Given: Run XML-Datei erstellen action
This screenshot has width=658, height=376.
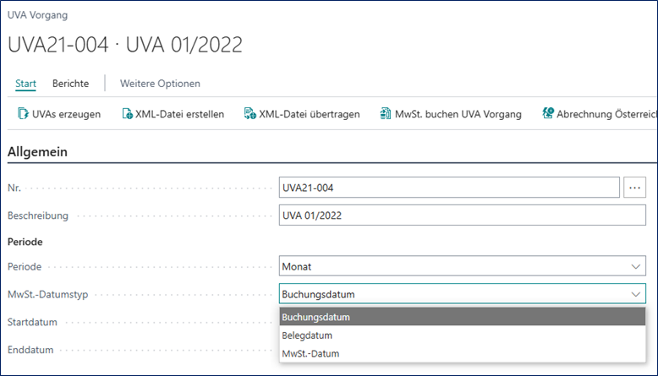Looking at the screenshot, I should pyautogui.click(x=179, y=114).
